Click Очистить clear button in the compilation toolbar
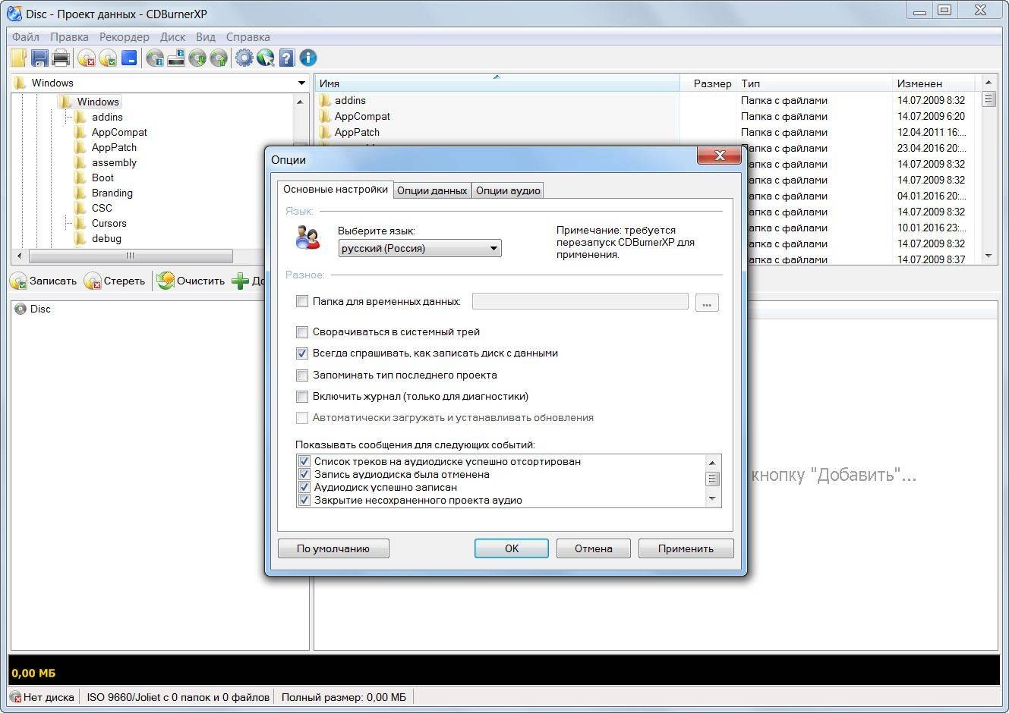Viewport: 1009px width, 713px height. pyautogui.click(x=191, y=281)
